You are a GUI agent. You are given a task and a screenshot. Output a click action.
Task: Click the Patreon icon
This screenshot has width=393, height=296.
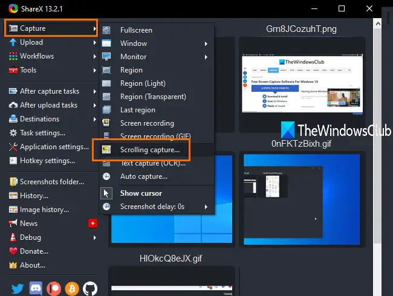tap(54, 289)
